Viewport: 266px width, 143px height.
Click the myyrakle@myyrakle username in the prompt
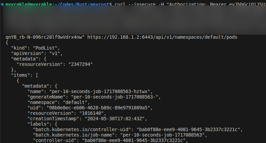click(x=28, y=4)
